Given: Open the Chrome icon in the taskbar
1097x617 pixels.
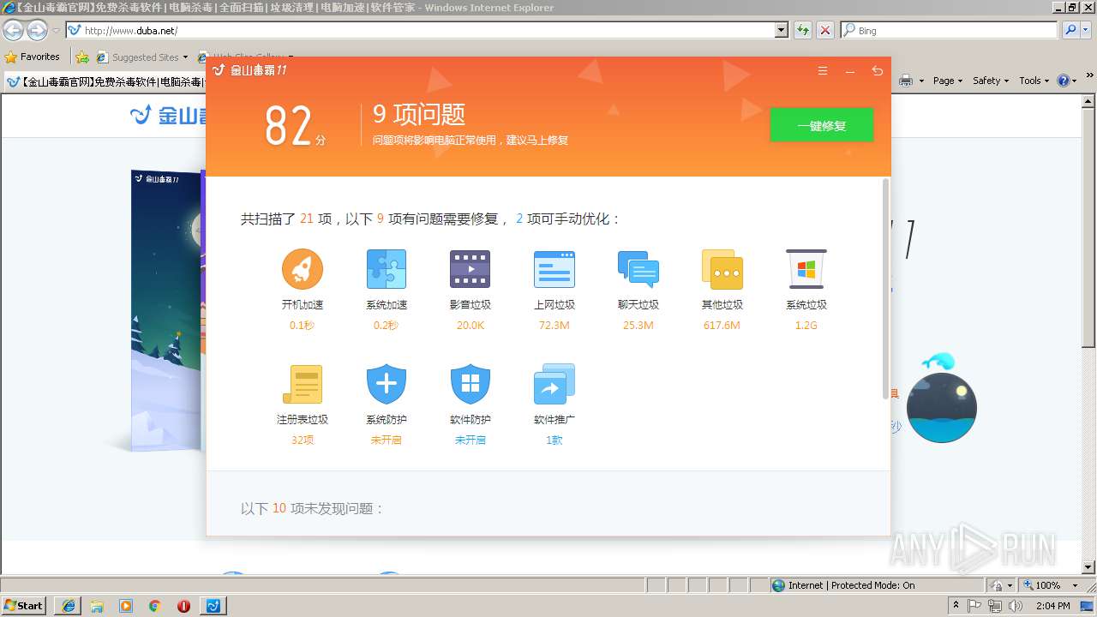Looking at the screenshot, I should (155, 606).
